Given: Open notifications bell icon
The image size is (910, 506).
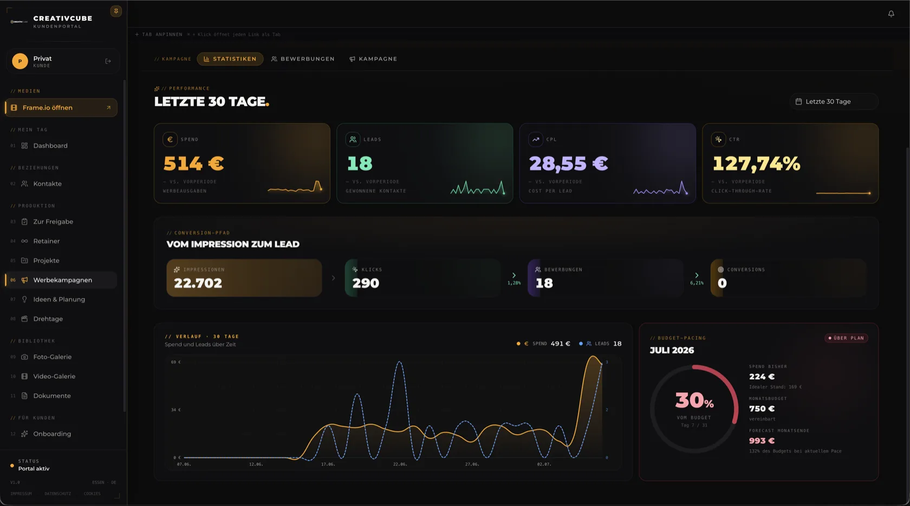Looking at the screenshot, I should coord(891,14).
